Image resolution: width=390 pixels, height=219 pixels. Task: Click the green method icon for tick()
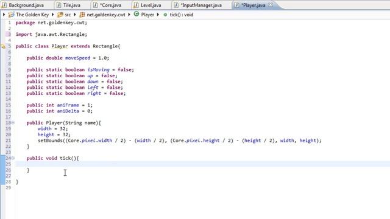(x=165, y=15)
